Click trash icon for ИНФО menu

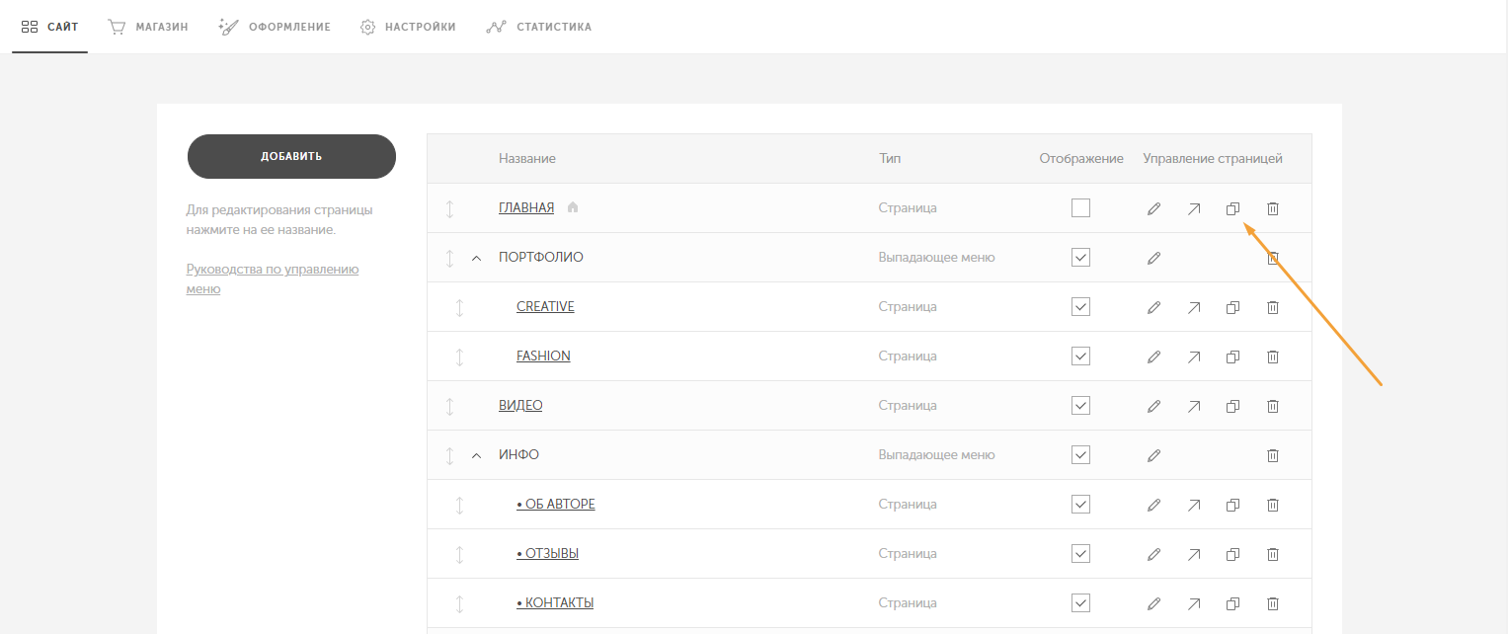tap(1273, 455)
